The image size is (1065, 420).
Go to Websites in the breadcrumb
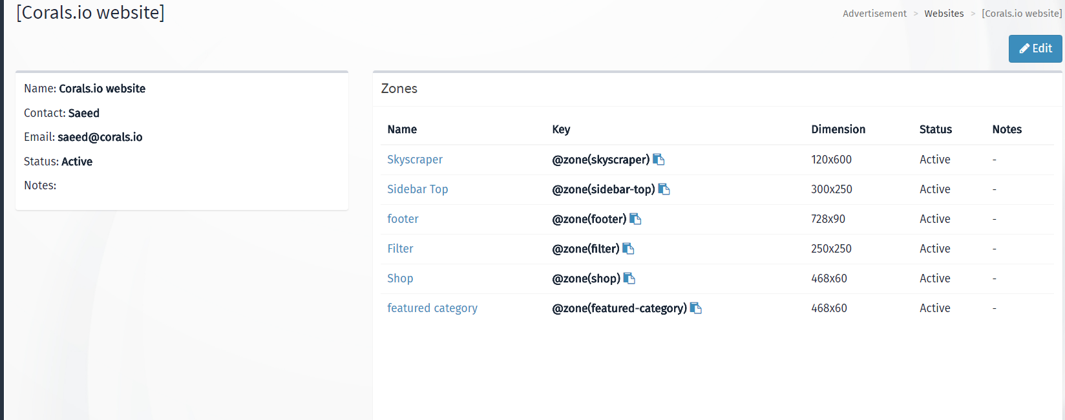tap(944, 14)
